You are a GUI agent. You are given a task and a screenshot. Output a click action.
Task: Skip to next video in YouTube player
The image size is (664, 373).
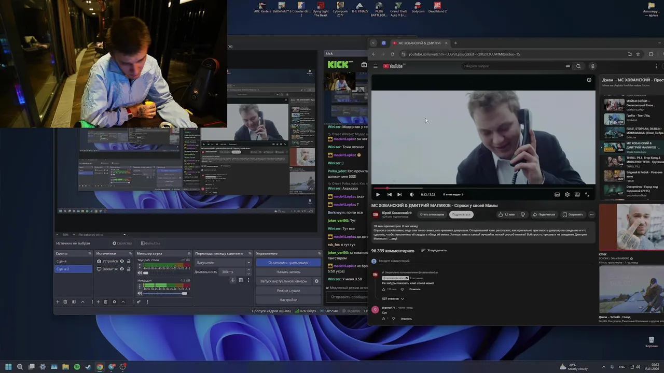[x=399, y=194]
